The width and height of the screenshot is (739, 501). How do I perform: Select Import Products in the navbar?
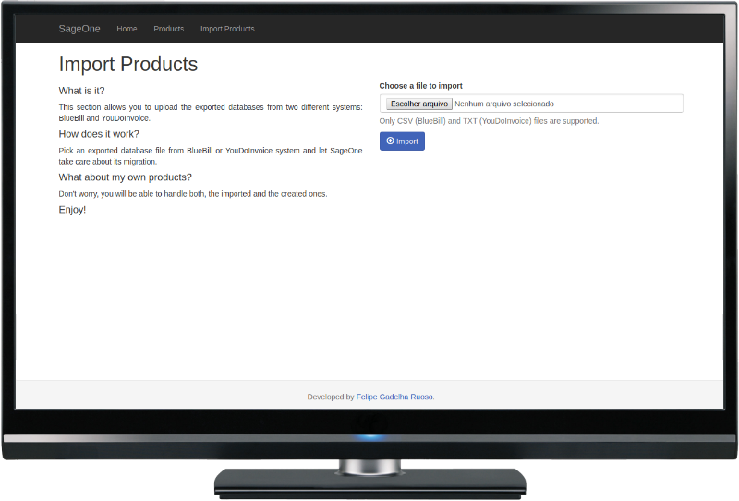[x=227, y=29]
